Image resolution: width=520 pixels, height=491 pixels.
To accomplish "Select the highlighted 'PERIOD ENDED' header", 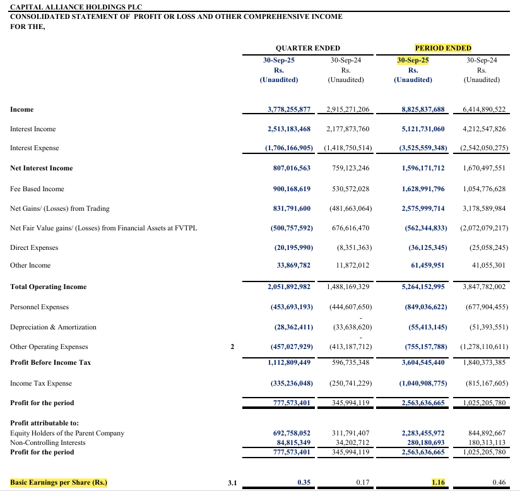I will tap(443, 48).
